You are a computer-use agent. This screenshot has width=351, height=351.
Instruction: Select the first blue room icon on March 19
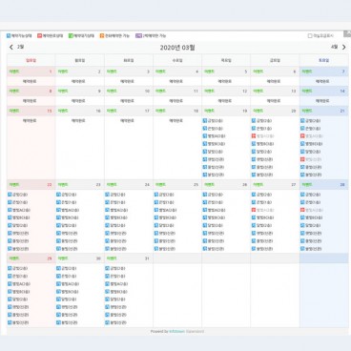[205, 121]
